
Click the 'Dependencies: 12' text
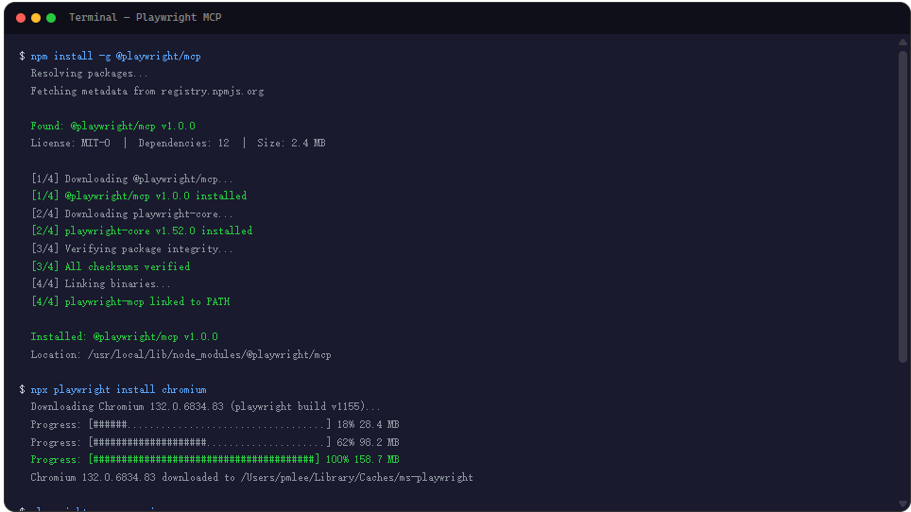(x=183, y=144)
